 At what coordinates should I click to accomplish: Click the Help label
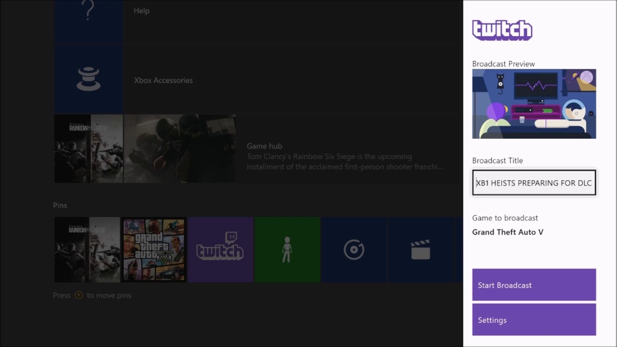(x=142, y=11)
